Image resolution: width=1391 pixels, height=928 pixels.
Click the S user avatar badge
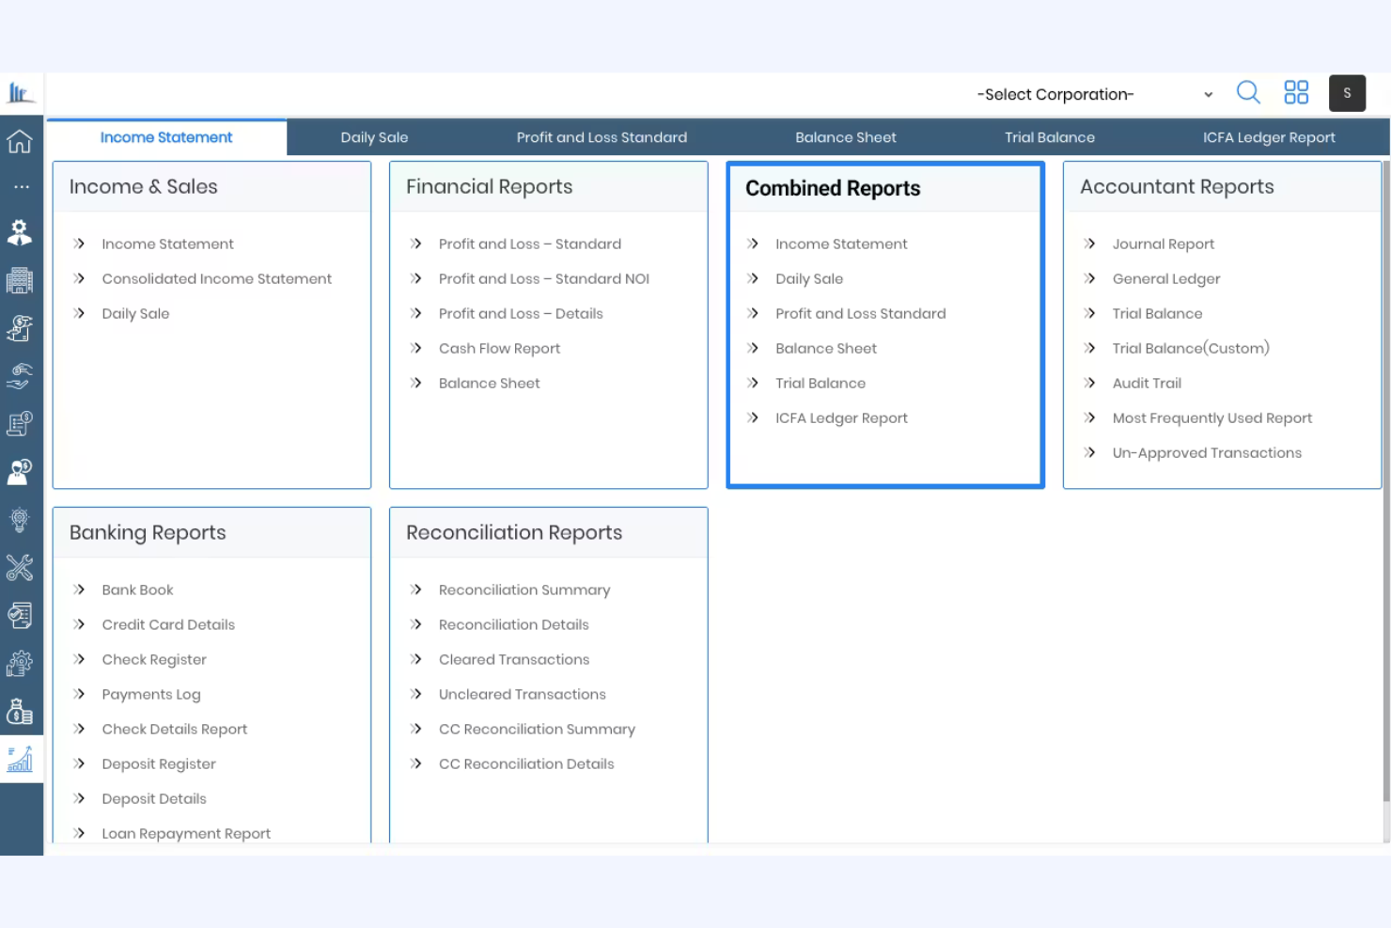tap(1347, 92)
